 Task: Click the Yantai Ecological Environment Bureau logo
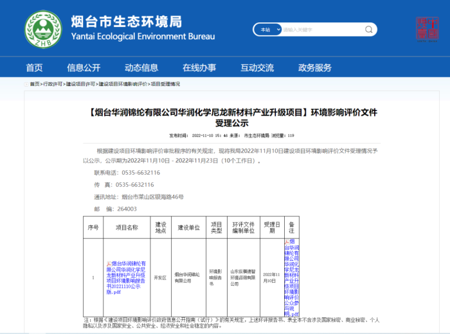click(x=43, y=28)
